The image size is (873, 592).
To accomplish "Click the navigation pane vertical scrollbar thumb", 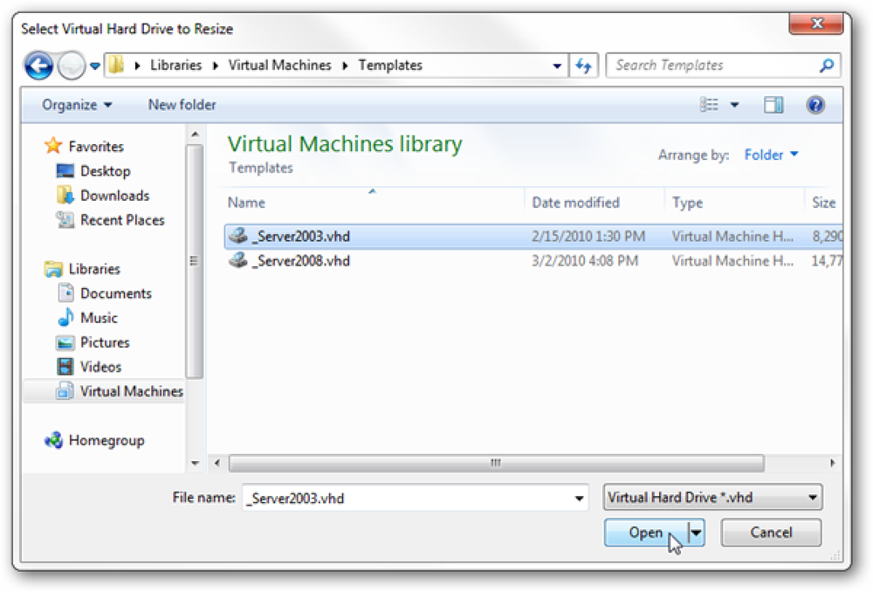I will pos(195,260).
